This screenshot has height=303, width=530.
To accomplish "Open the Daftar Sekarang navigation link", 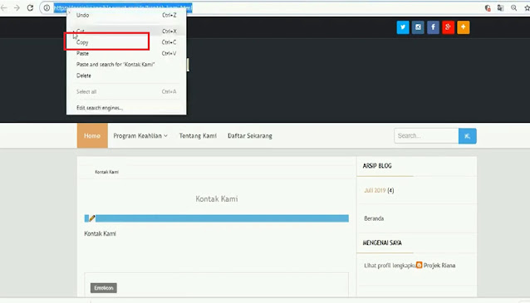I will 250,136.
